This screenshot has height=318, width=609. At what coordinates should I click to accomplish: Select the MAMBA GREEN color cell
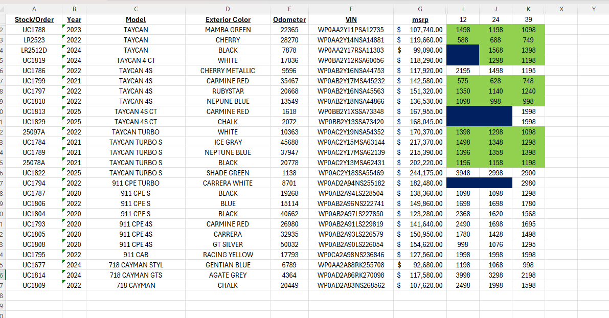tap(228, 30)
